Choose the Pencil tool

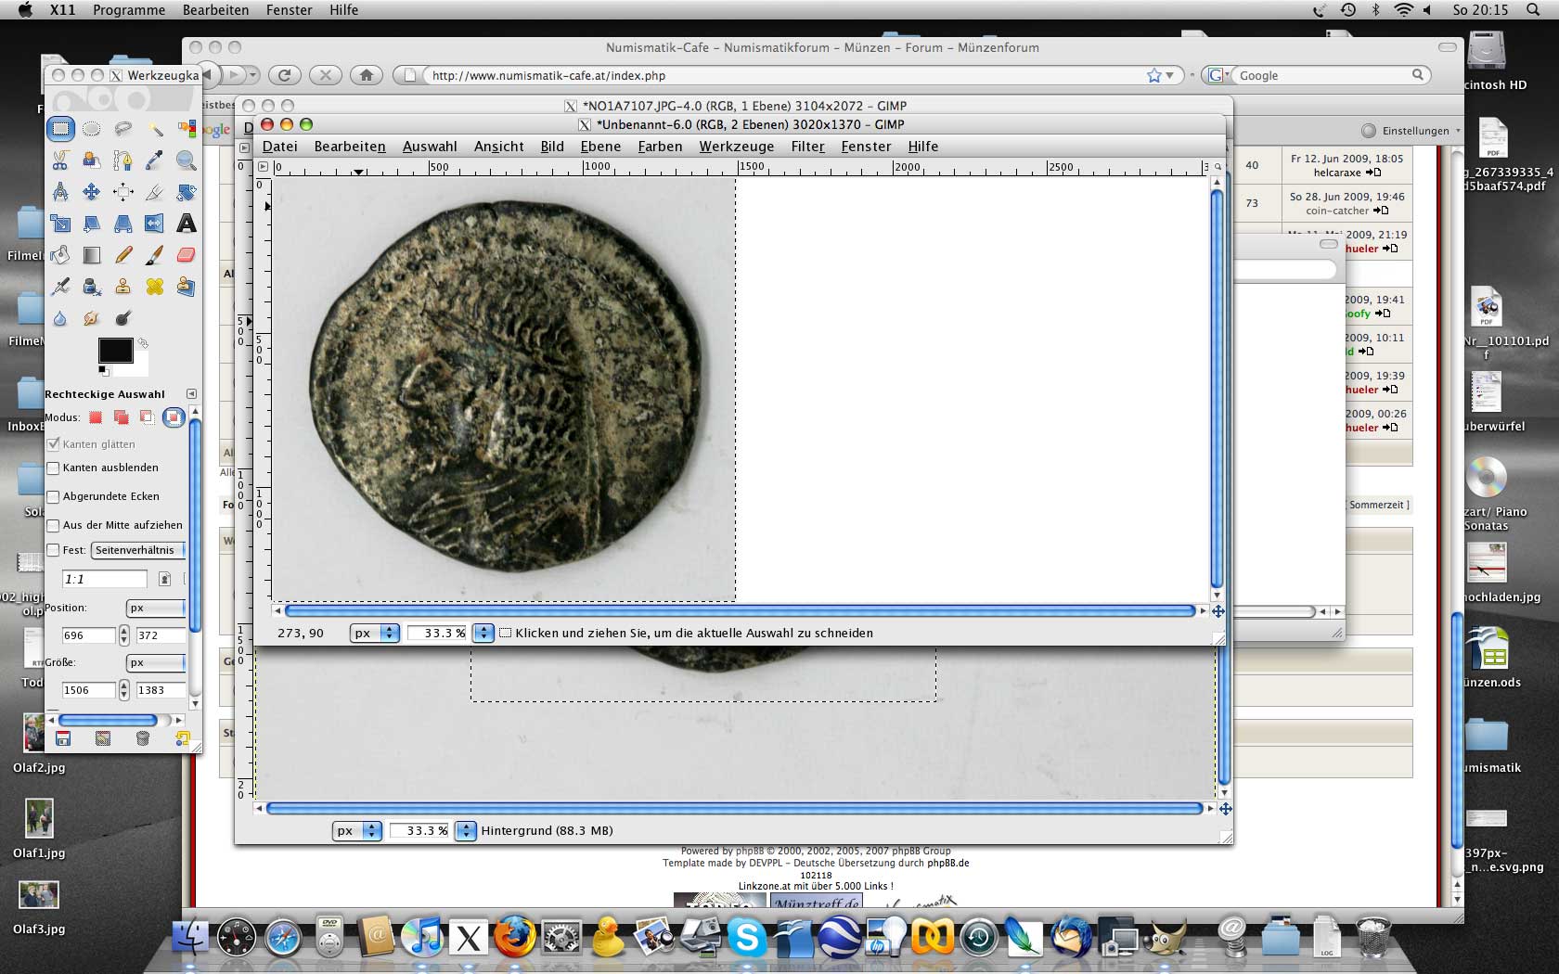[x=122, y=255]
